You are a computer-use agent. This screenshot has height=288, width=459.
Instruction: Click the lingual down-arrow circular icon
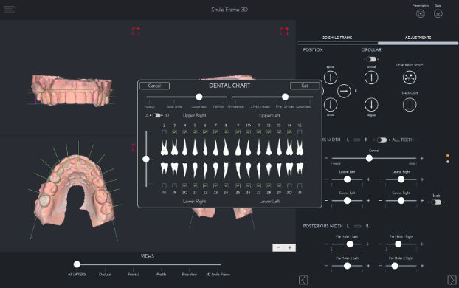[x=371, y=105]
